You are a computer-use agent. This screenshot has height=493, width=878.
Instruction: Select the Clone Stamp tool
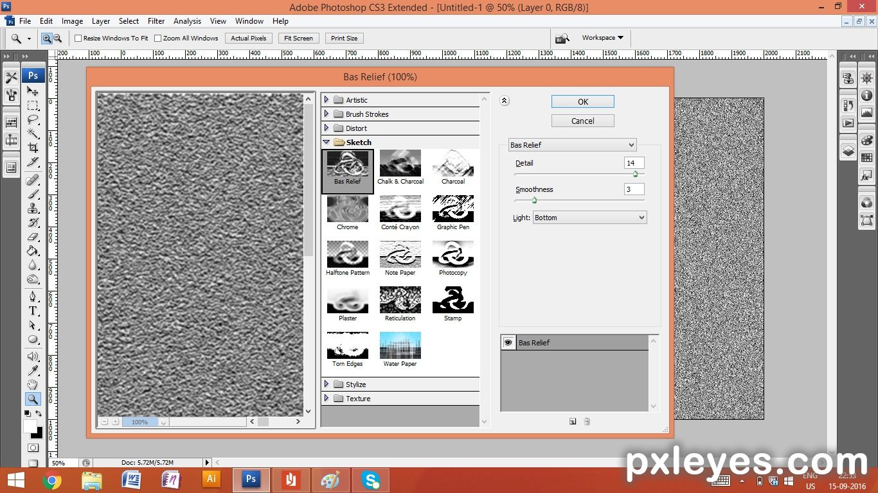(x=33, y=208)
